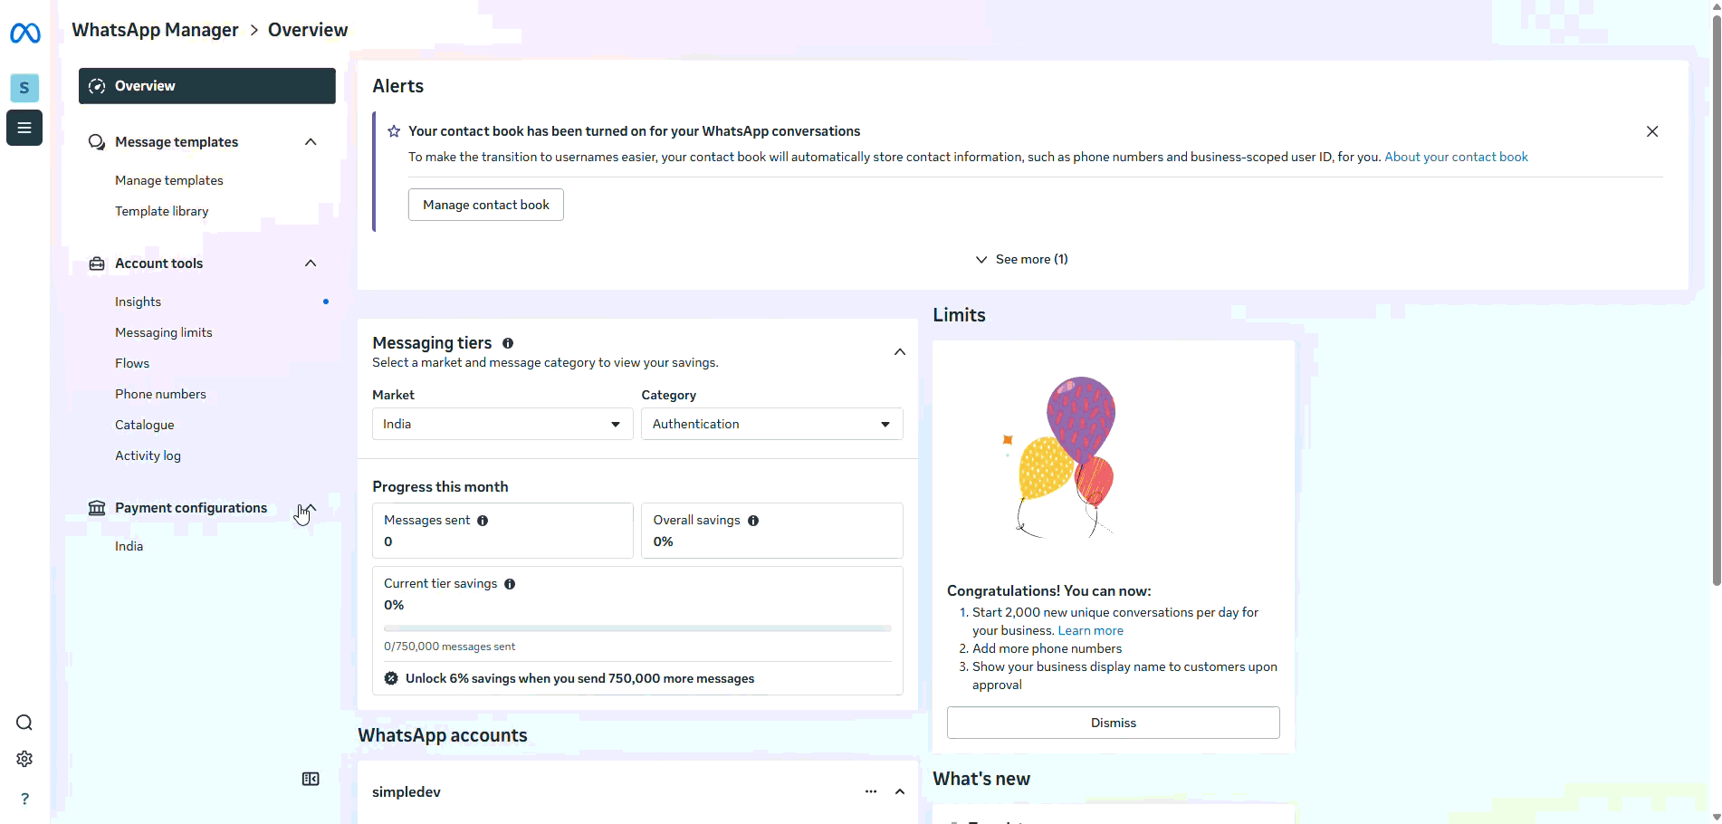Collapse the Payment configurations section
Screen dimensions: 1722x824
coord(311,508)
